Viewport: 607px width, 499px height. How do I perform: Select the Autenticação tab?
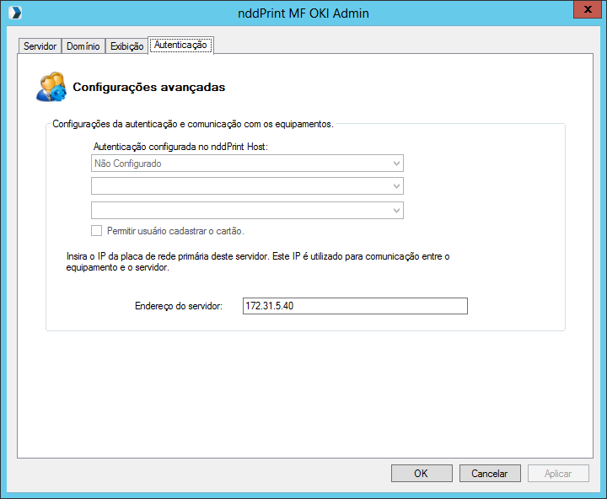(x=180, y=46)
